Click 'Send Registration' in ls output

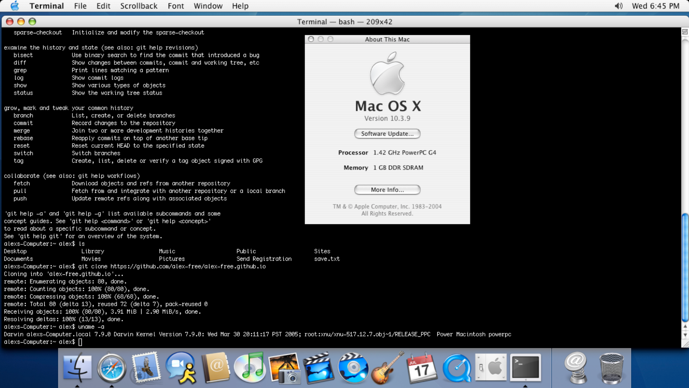pos(264,259)
